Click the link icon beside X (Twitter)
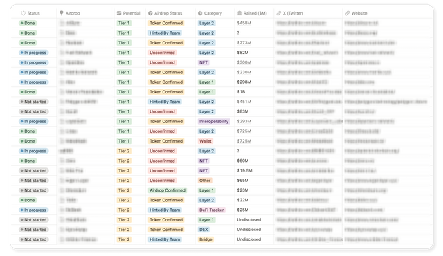Screen dimensions: 443x256 (279, 13)
